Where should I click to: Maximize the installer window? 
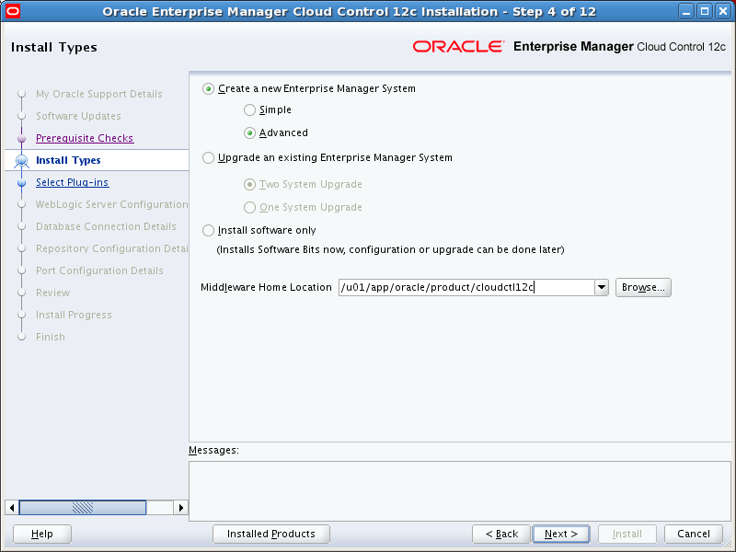(705, 11)
